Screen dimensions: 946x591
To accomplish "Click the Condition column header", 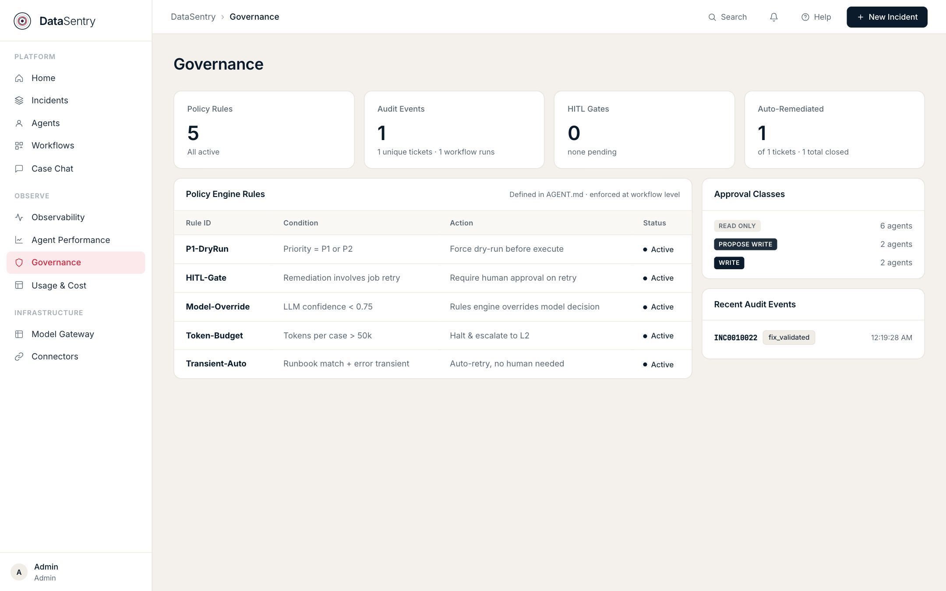I will (x=300, y=223).
